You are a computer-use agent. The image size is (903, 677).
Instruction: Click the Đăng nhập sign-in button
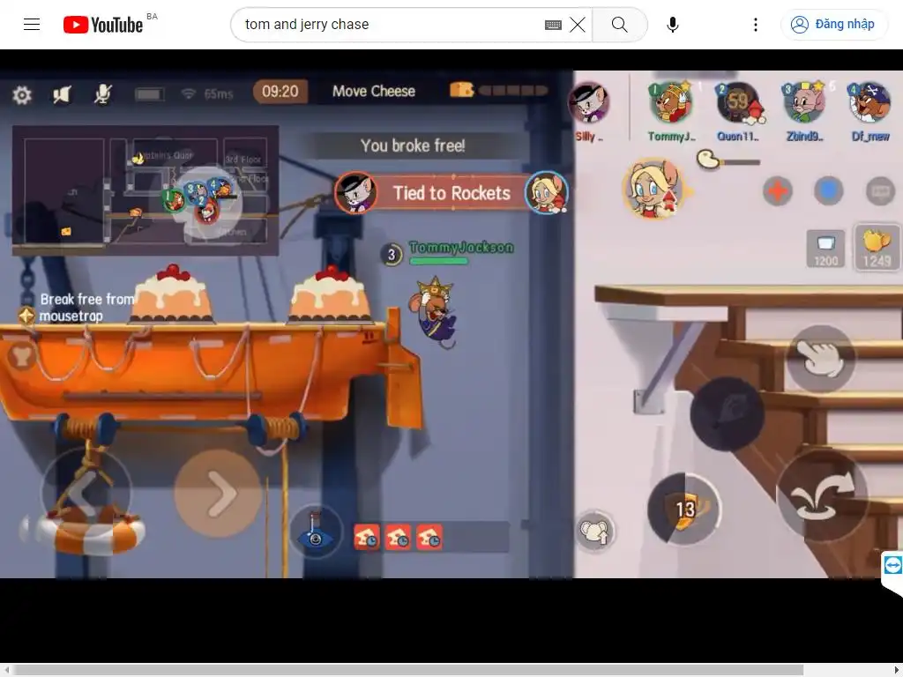click(x=833, y=24)
